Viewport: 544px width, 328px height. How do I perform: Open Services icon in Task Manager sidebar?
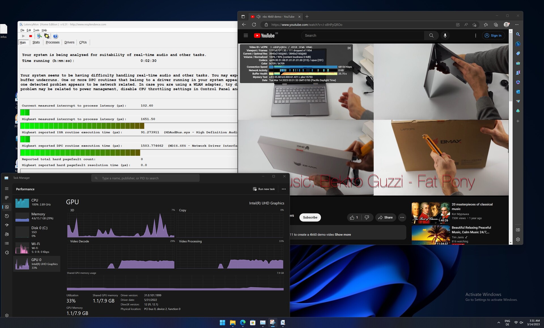pos(7,252)
